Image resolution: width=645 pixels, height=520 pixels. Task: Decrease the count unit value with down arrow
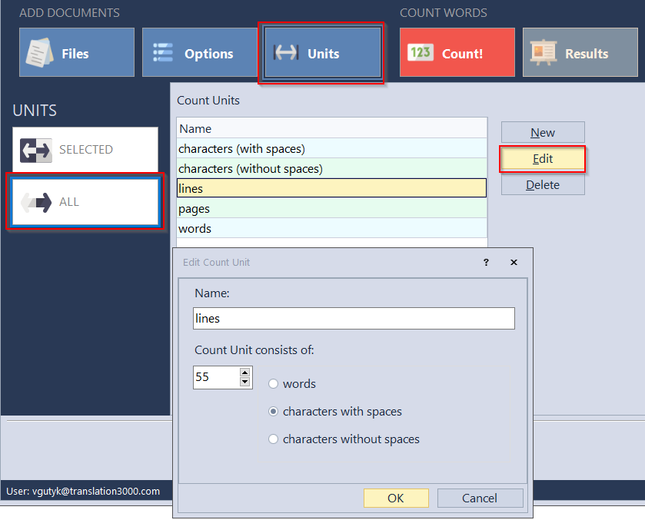click(245, 382)
